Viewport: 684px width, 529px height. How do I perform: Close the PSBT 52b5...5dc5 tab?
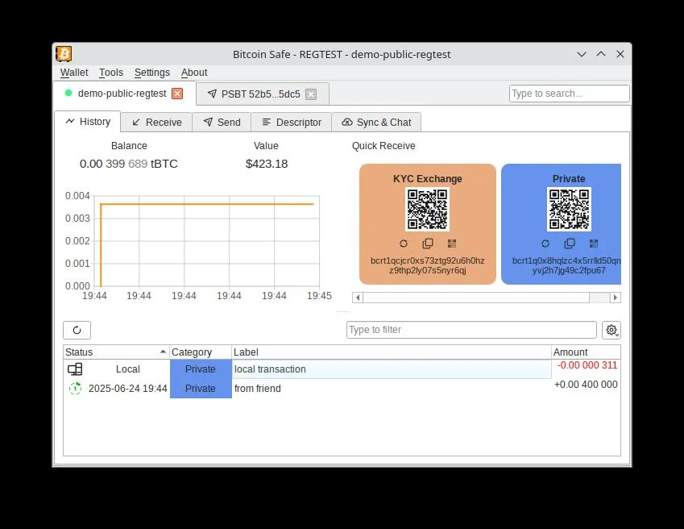tap(311, 94)
